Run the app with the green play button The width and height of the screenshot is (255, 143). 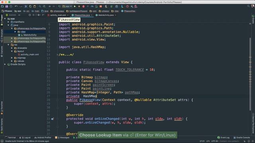pyautogui.click(x=75, y=6)
